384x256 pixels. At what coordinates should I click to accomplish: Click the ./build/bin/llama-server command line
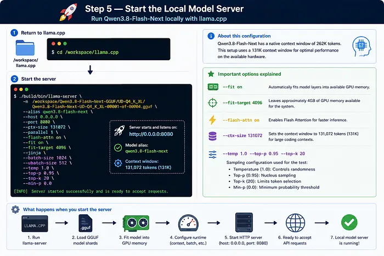click(48, 96)
